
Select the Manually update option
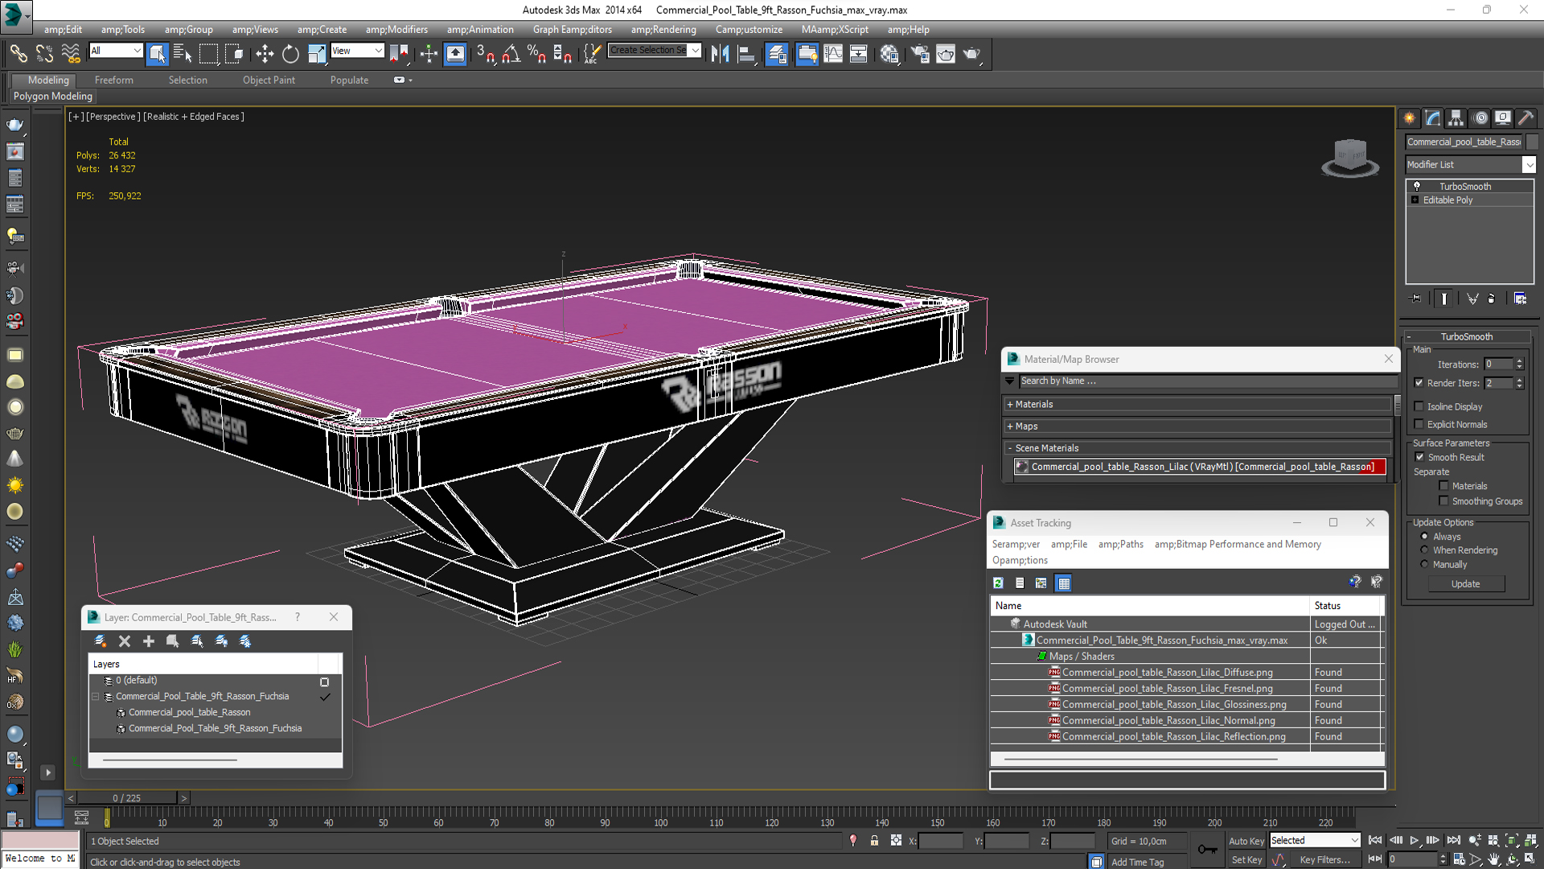[x=1425, y=565]
